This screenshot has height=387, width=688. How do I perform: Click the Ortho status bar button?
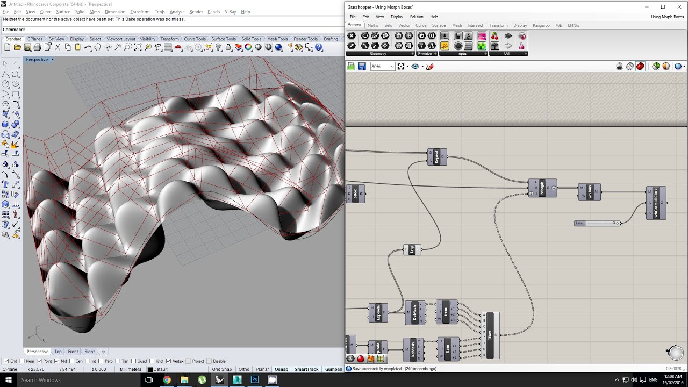(244, 369)
